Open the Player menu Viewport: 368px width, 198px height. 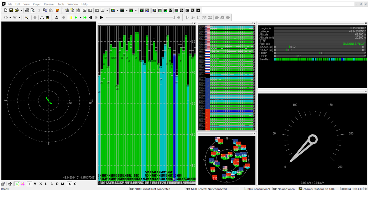tap(37, 4)
